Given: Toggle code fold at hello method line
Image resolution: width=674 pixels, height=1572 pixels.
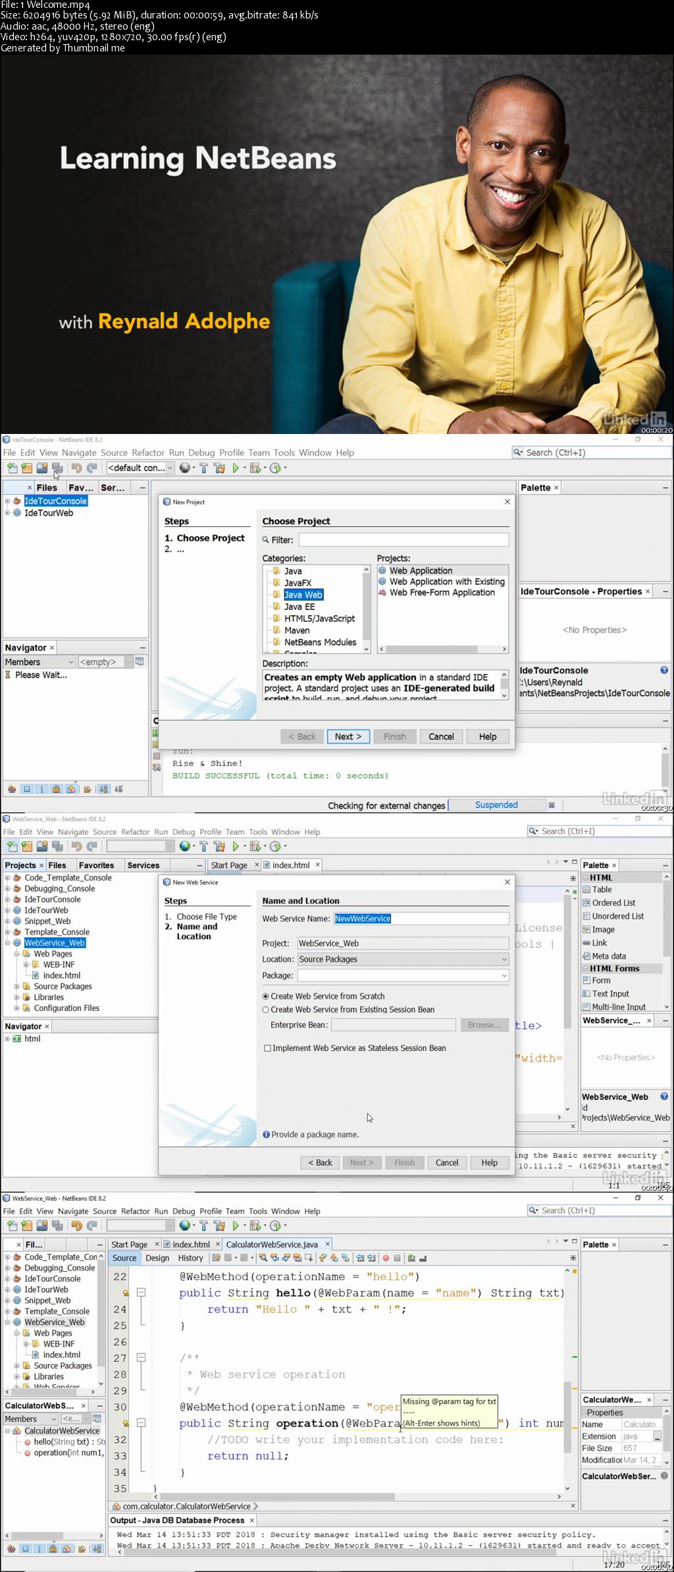Looking at the screenshot, I should coord(141,1292).
